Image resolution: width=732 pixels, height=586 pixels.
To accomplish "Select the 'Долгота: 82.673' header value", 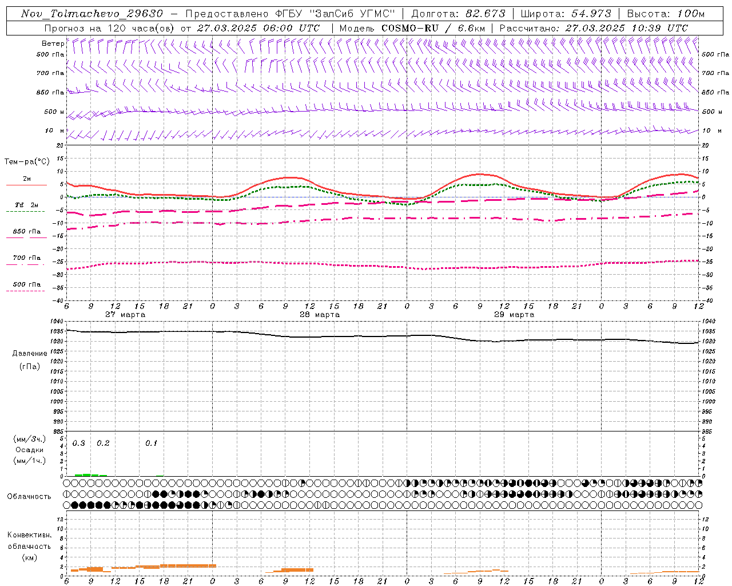I will click(x=459, y=13).
